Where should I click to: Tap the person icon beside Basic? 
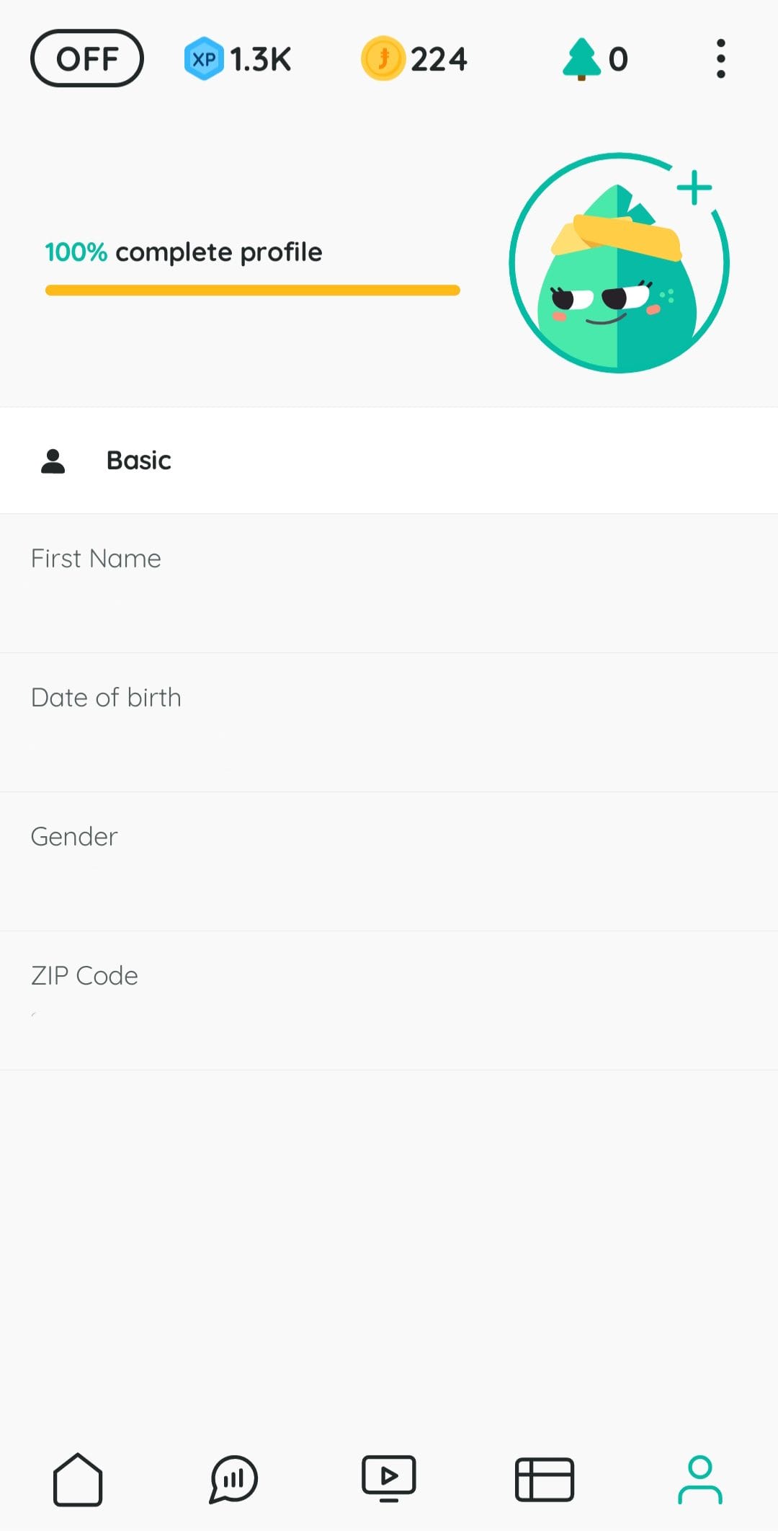tap(53, 461)
